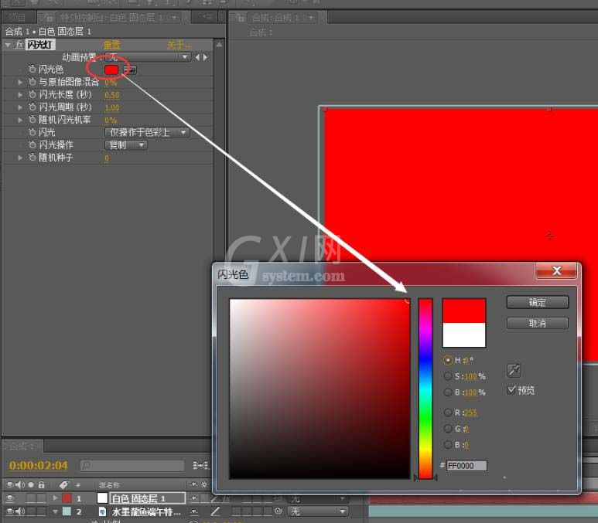
Task: Toggle the stopwatch for 闪光周期 (秒)
Action: pos(32,107)
